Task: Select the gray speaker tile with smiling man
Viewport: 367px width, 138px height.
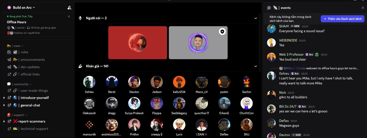Action: coord(198,43)
